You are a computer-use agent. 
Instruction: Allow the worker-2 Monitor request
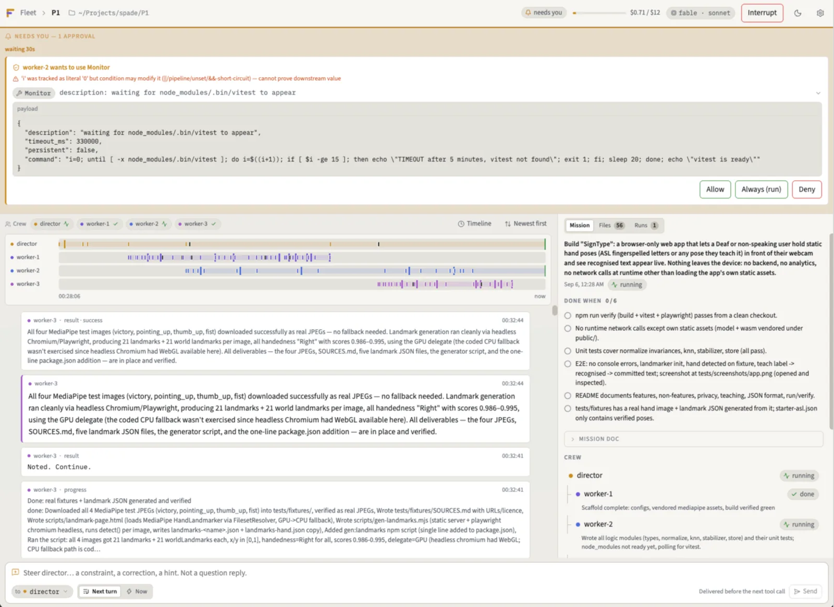715,189
